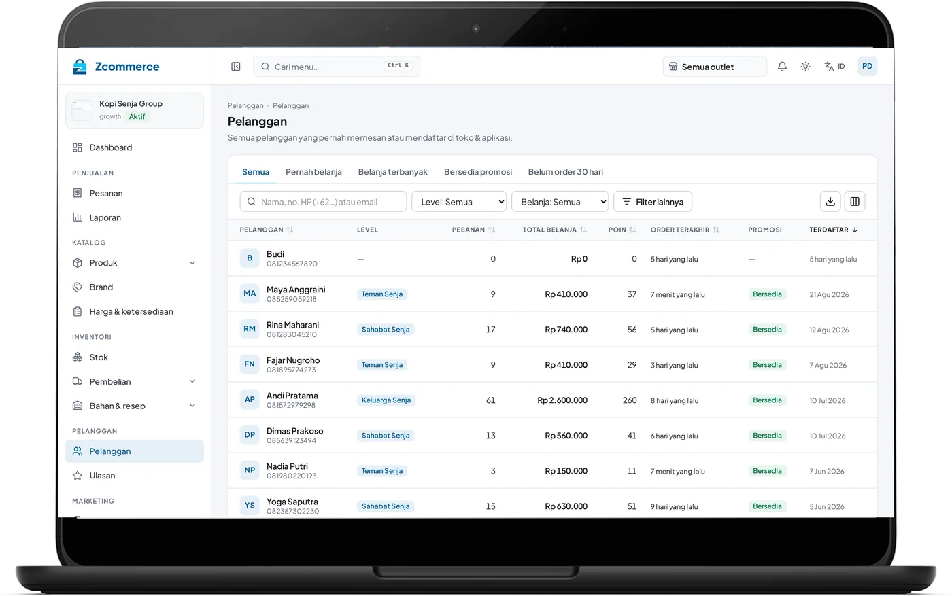Sort by Poin column

[622, 230]
